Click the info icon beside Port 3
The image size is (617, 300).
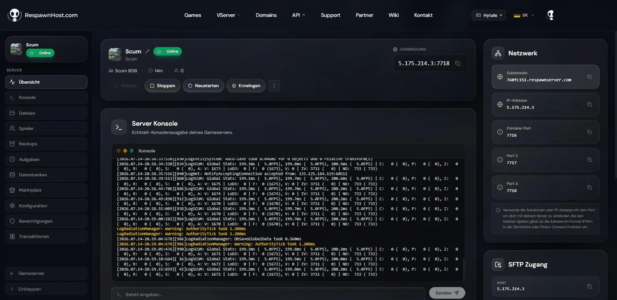pyautogui.click(x=500, y=187)
